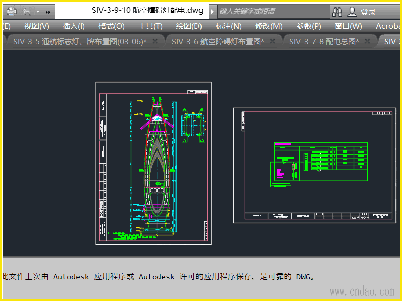
Task: Click the power distribution diagram sheet
Action: [x=315, y=166]
